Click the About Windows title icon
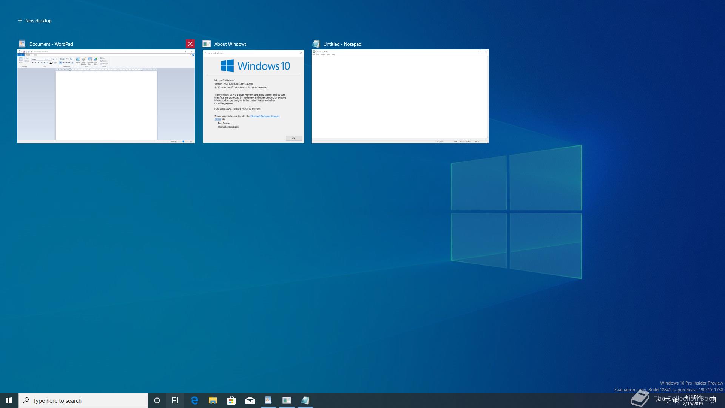Viewport: 725px width, 408px height. [x=207, y=44]
